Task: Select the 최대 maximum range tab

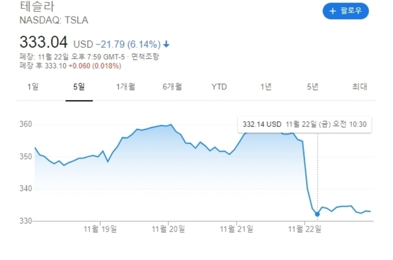Action: pyautogui.click(x=359, y=86)
